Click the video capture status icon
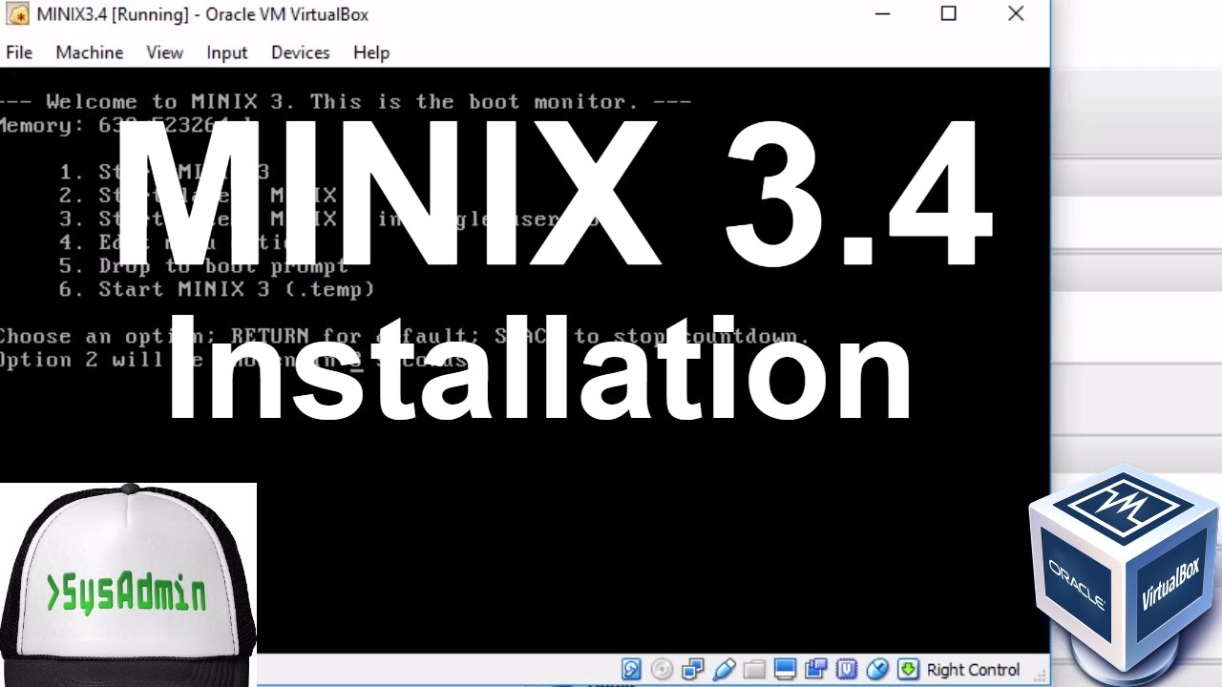This screenshot has height=687, width=1222. [x=815, y=669]
